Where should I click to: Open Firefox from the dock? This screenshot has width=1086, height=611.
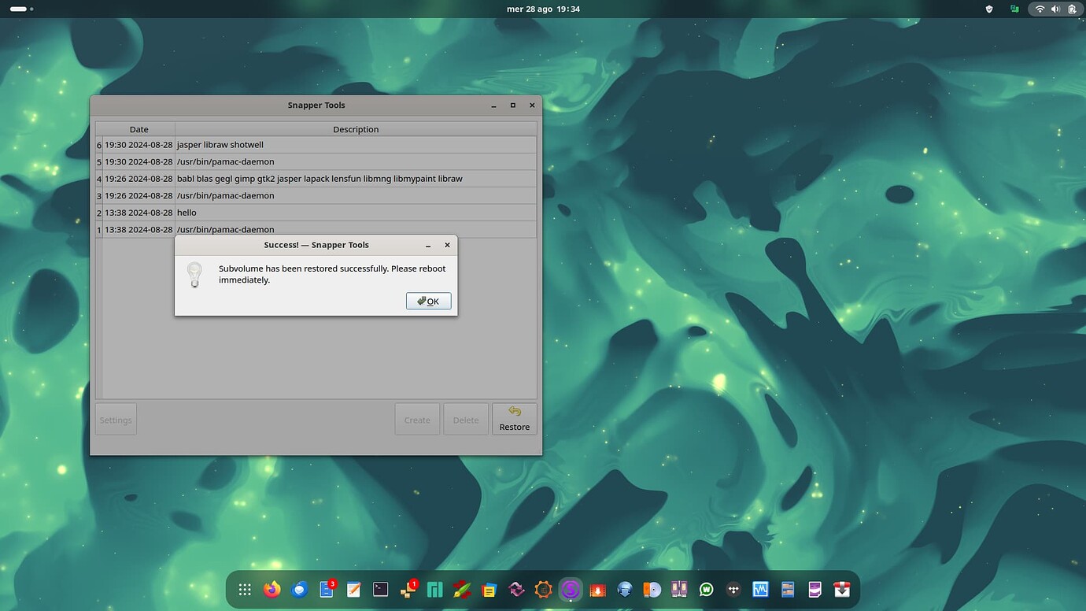pos(272,588)
